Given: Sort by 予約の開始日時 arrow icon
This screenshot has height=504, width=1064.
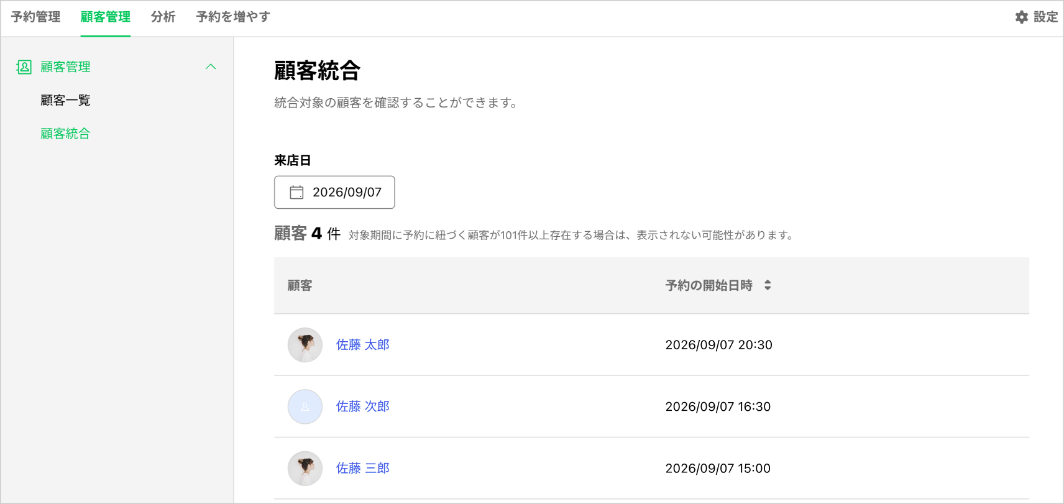Looking at the screenshot, I should (x=768, y=285).
